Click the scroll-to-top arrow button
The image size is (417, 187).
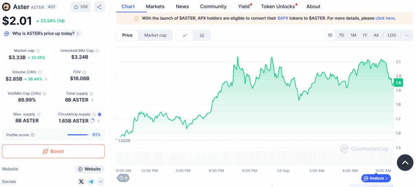point(405,163)
